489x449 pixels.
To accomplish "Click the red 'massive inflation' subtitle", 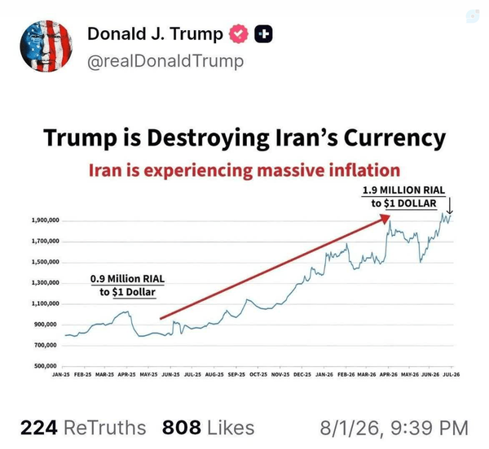I will (x=244, y=170).
